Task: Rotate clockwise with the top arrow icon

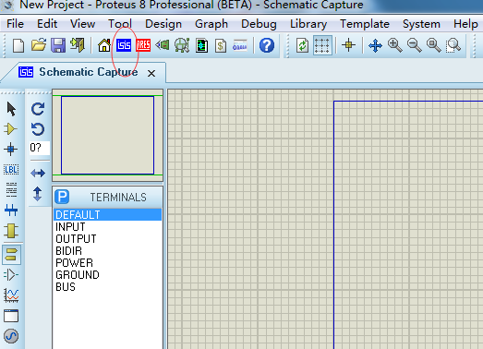Action: [x=38, y=109]
